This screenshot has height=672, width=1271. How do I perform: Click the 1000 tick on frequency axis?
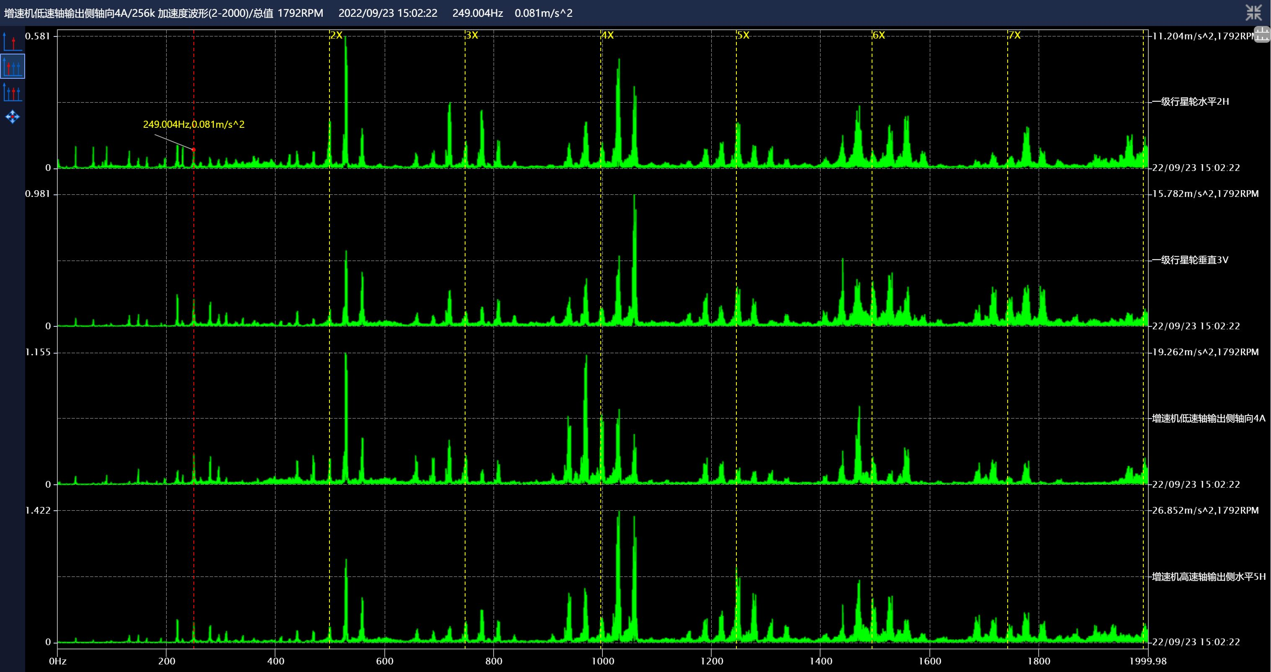(x=602, y=661)
